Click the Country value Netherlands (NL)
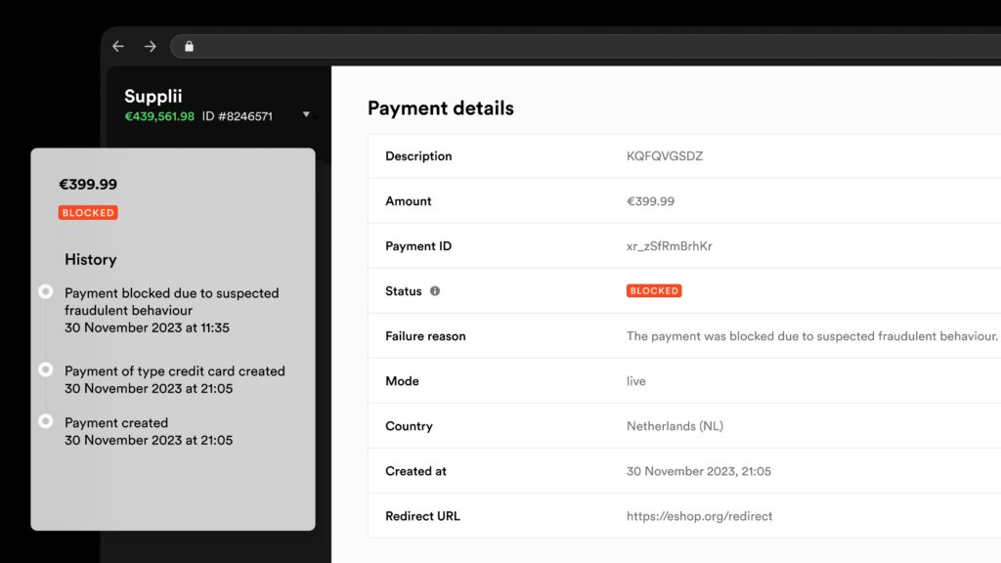 675,426
